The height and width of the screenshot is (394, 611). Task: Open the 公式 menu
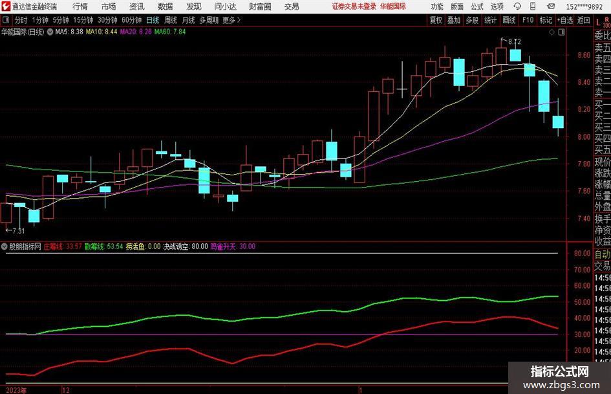coord(477,6)
